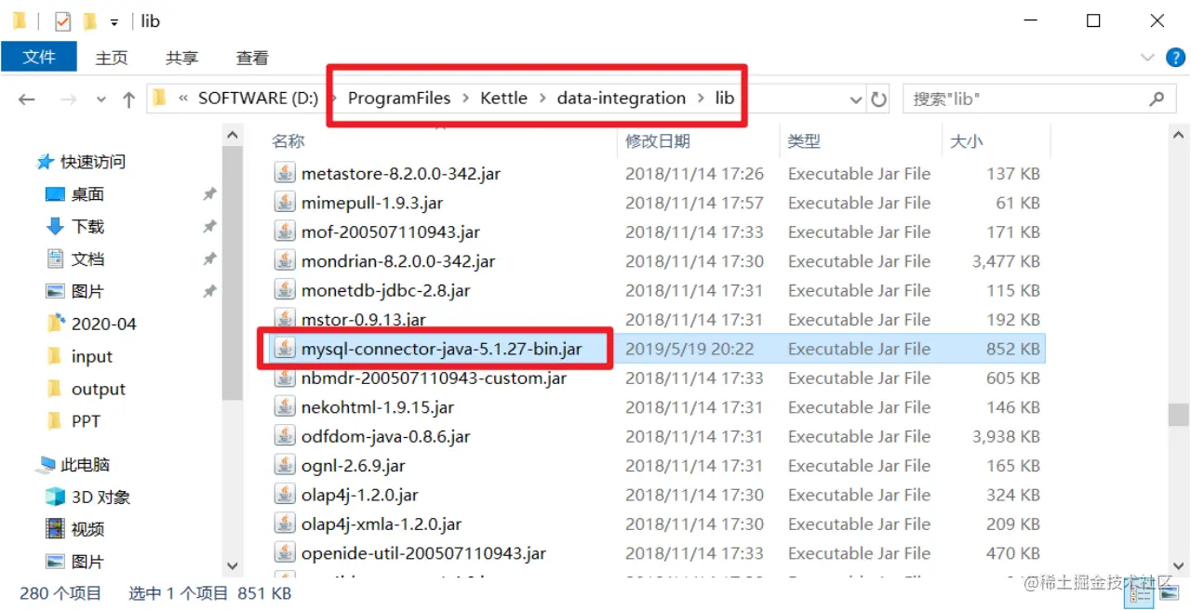Select mof-200507110943.jar file
1191x610 pixels.
[x=391, y=232]
